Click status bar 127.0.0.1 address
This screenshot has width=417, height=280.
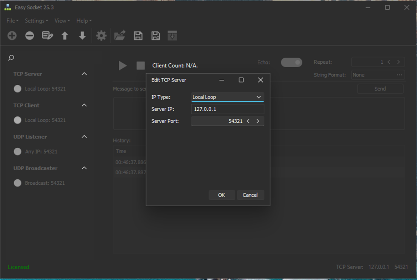379,267
